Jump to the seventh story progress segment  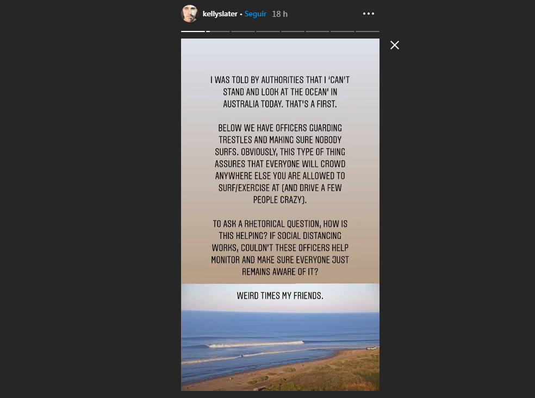pyautogui.click(x=343, y=31)
